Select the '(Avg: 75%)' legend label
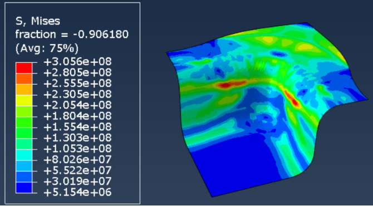Screen dimensions: 373x206 (47, 49)
